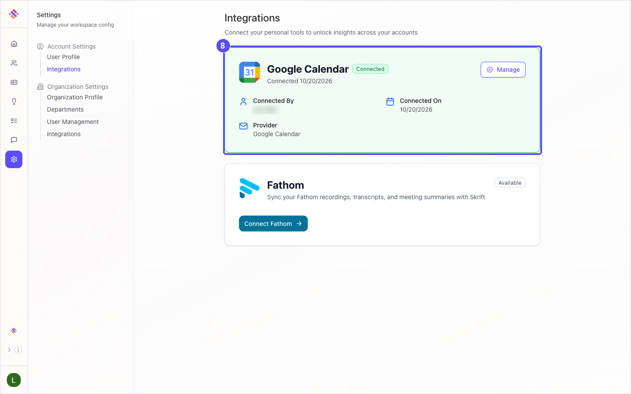Click the Account Settings section heading
Viewport: 631px width, 394px height.
[x=71, y=46]
